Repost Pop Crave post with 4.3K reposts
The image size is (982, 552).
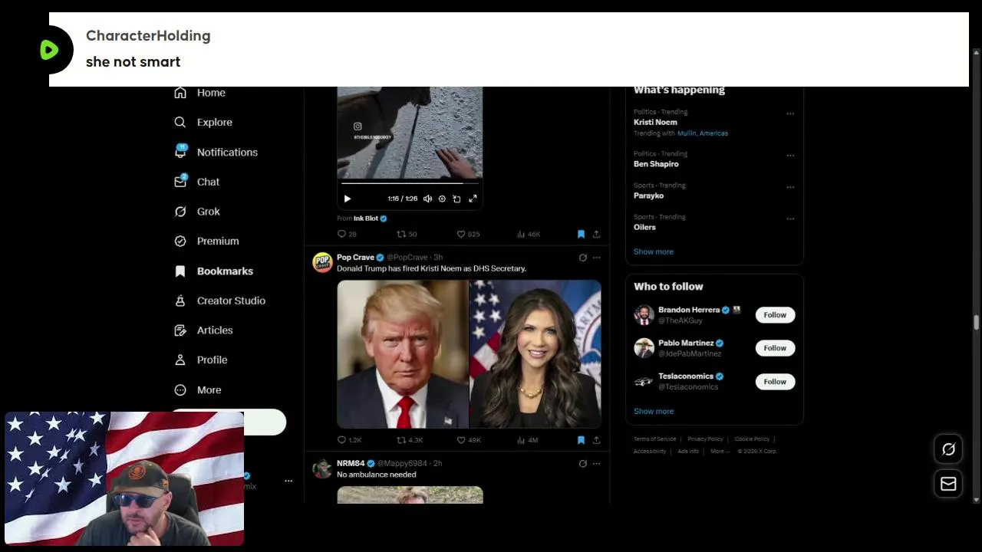[x=410, y=440]
